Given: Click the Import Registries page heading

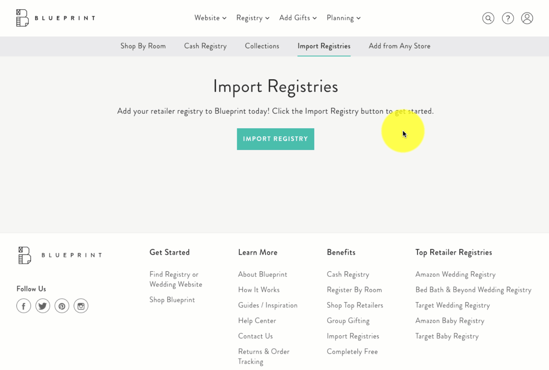Looking at the screenshot, I should [x=276, y=87].
